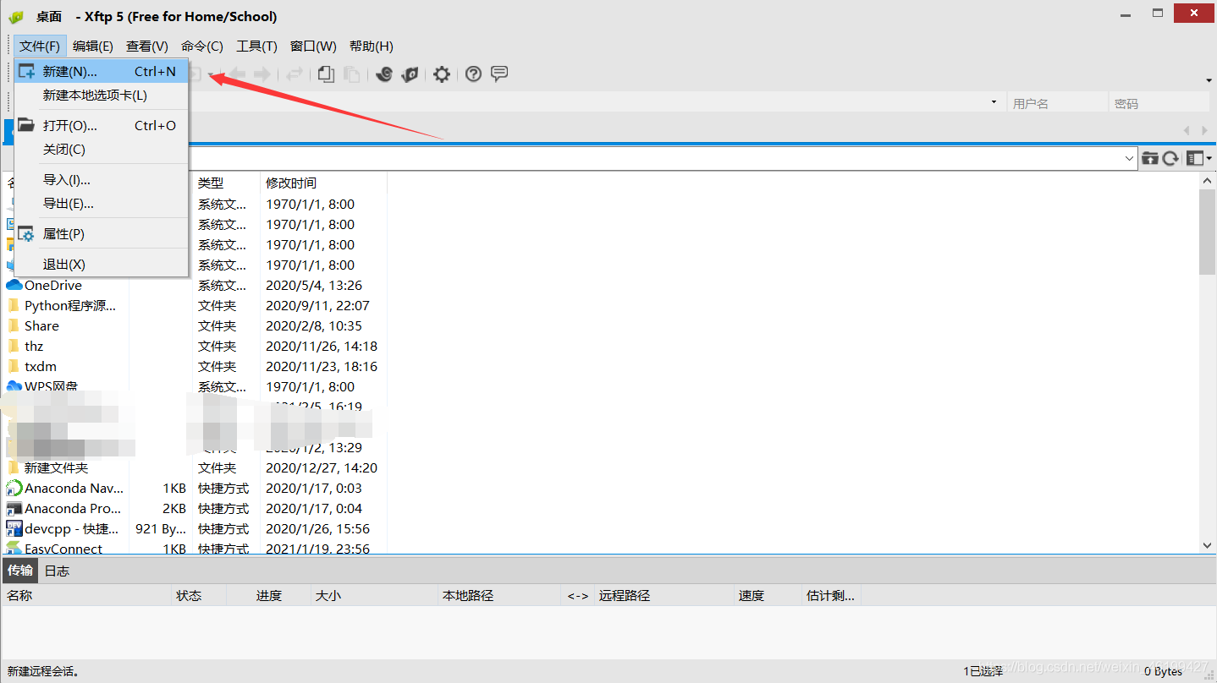
Task: Click the question mark help icon
Action: click(x=474, y=74)
